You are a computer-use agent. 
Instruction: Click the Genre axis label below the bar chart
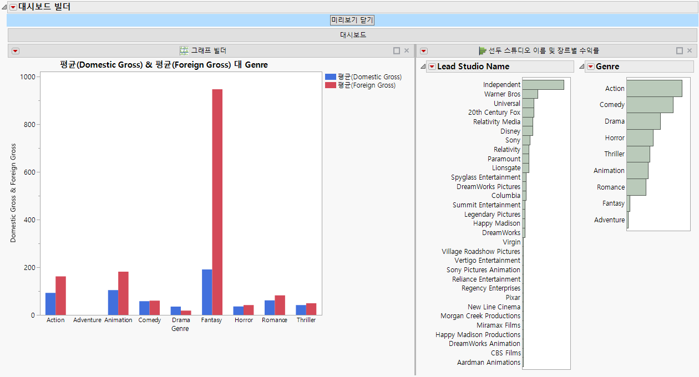pyautogui.click(x=179, y=328)
